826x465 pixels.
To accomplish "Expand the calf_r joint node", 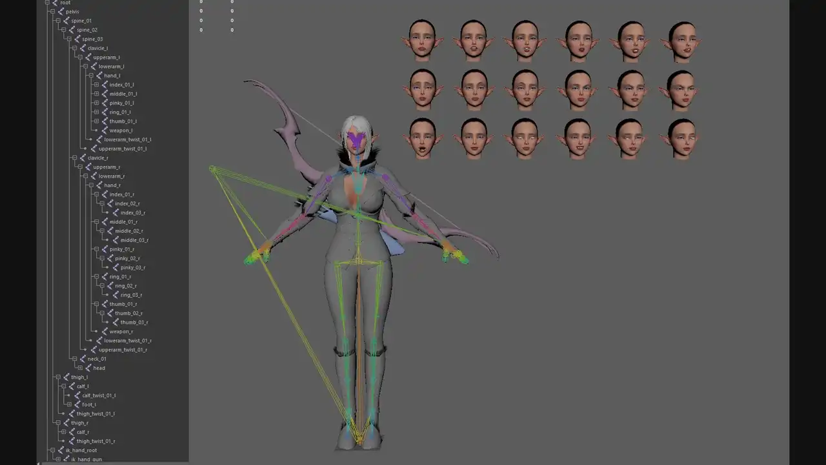I will coord(63,432).
